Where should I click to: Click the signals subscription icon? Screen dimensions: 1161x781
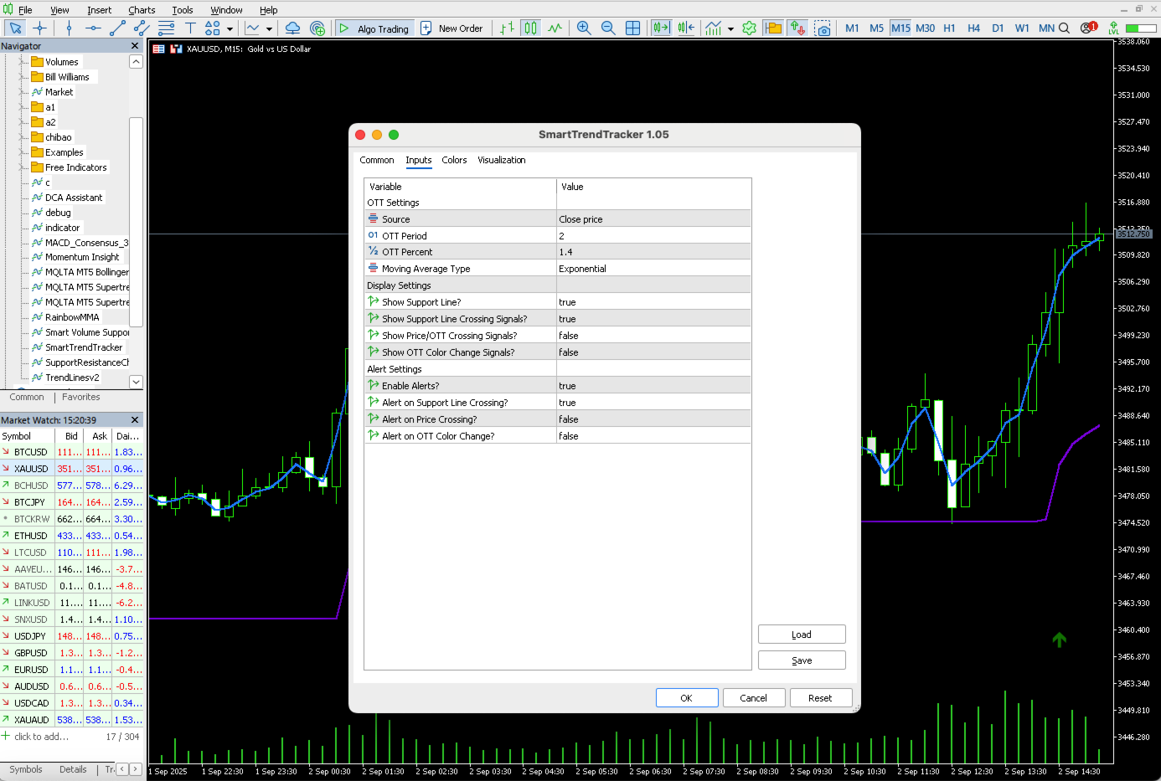coord(317,28)
